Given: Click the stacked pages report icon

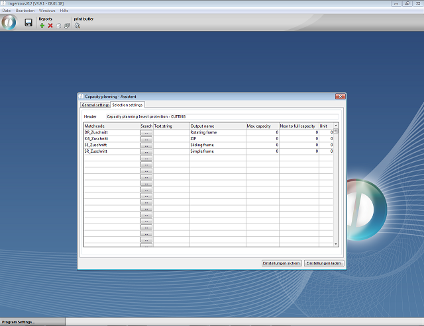Looking at the screenshot, I should 67,26.
